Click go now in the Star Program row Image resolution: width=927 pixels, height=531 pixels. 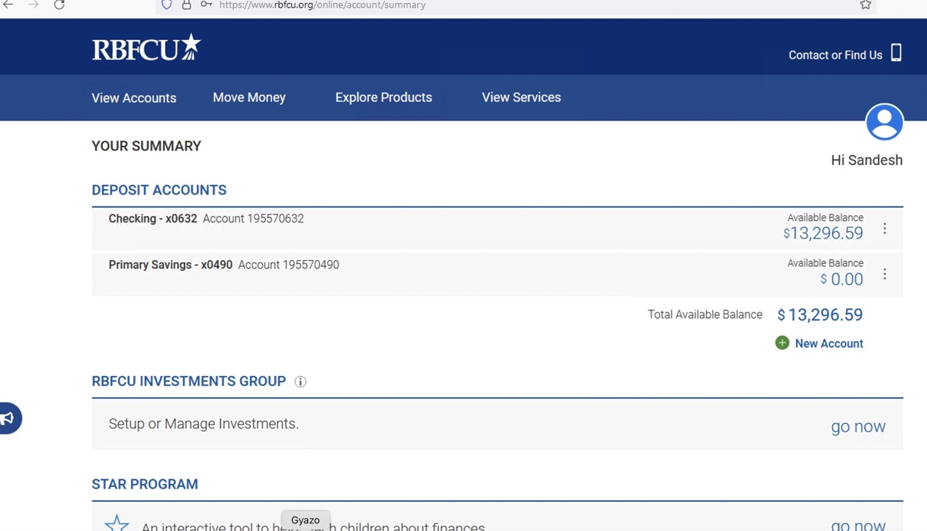coord(858,525)
